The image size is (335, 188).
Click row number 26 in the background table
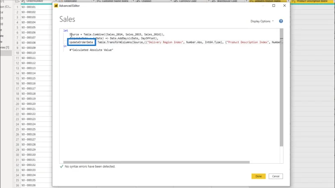[x=17, y=135]
